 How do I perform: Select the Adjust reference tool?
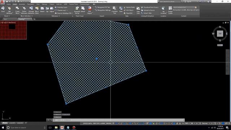coord(52,9)
